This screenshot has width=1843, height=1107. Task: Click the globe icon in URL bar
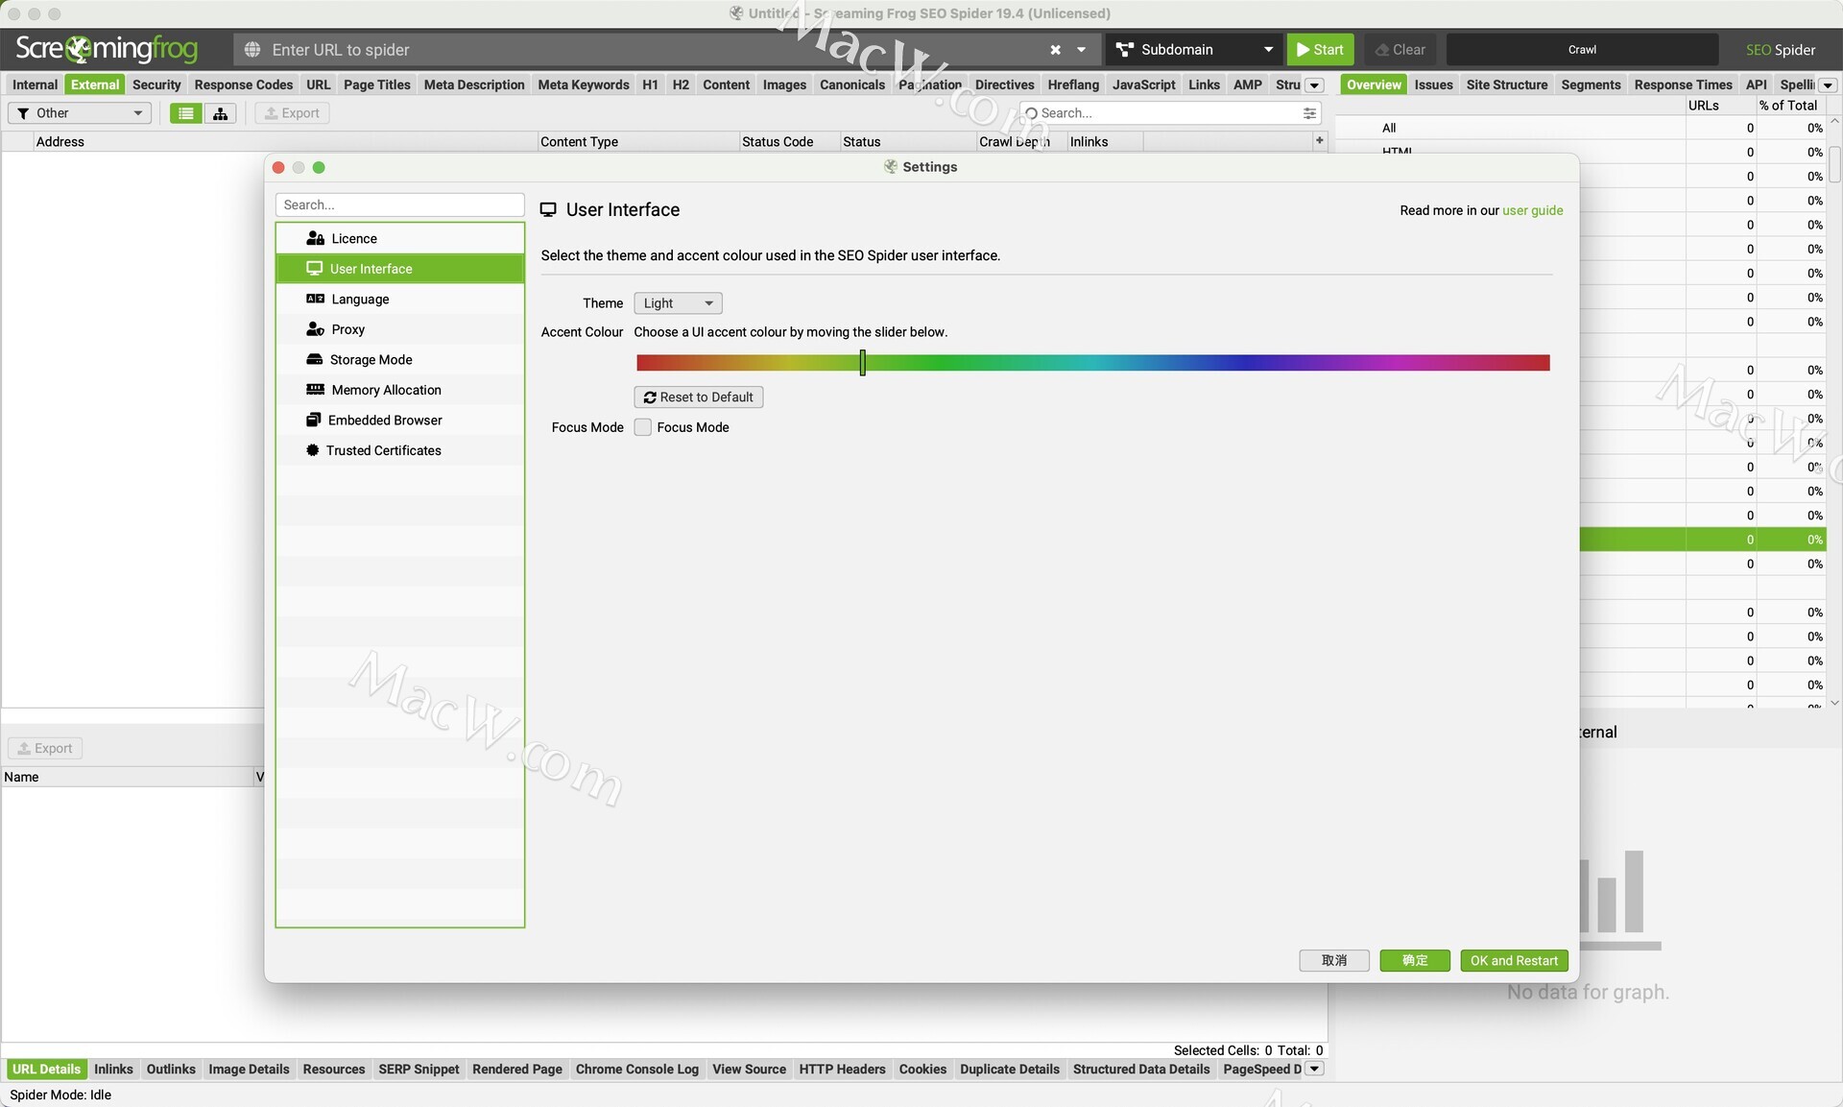[x=252, y=50]
